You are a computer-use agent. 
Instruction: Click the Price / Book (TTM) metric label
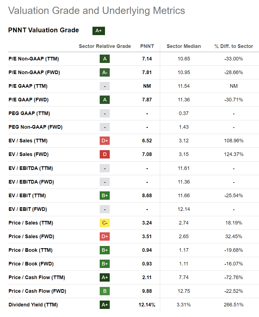(x=30, y=250)
